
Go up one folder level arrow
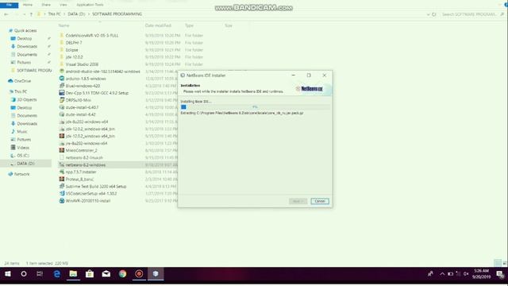pyautogui.click(x=31, y=14)
